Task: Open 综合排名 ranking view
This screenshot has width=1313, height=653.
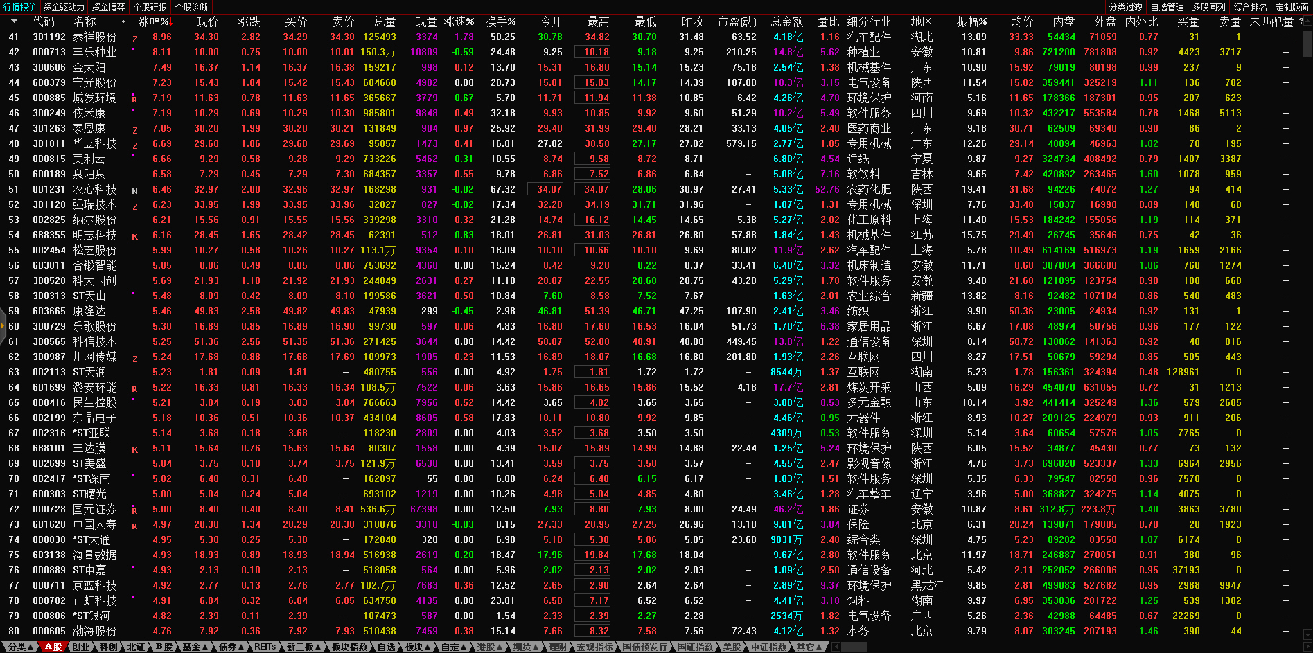Action: (x=1250, y=7)
